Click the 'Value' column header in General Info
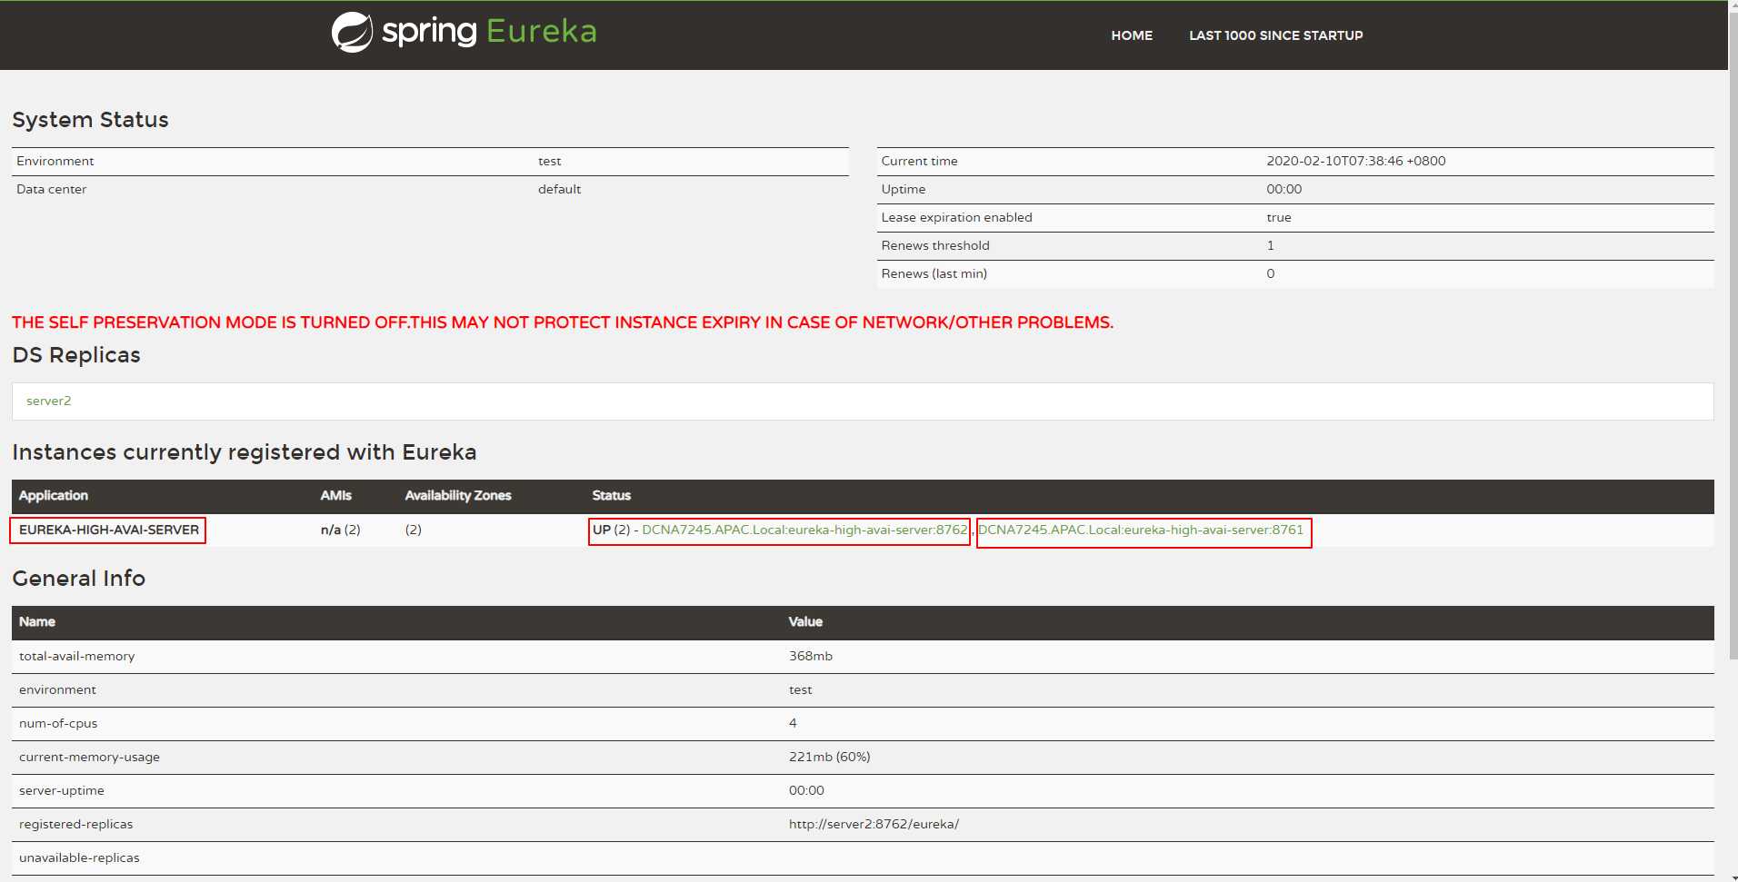This screenshot has width=1738, height=882. click(805, 621)
